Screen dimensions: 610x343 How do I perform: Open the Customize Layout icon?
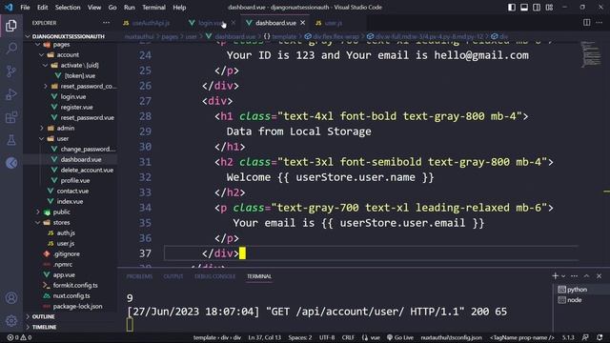point(549,7)
